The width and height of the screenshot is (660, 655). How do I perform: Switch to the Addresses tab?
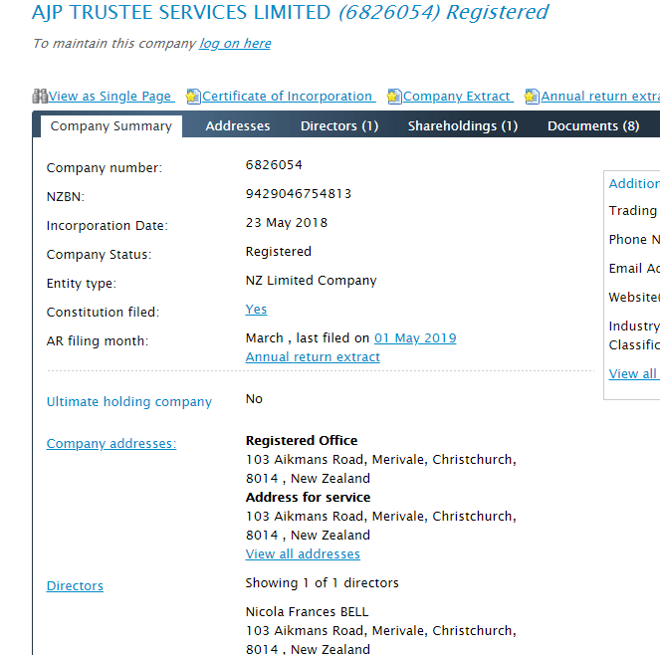[238, 126]
